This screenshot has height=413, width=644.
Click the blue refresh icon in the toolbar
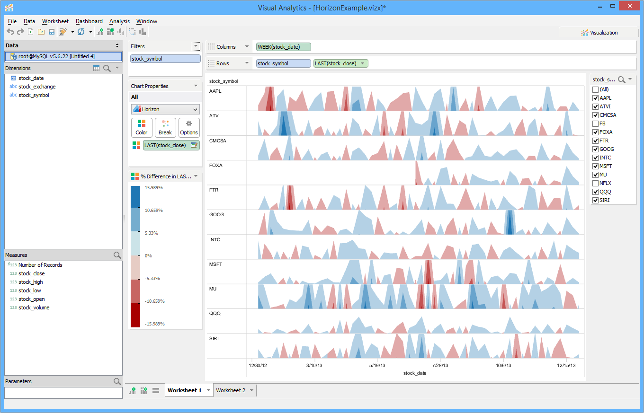pos(81,32)
